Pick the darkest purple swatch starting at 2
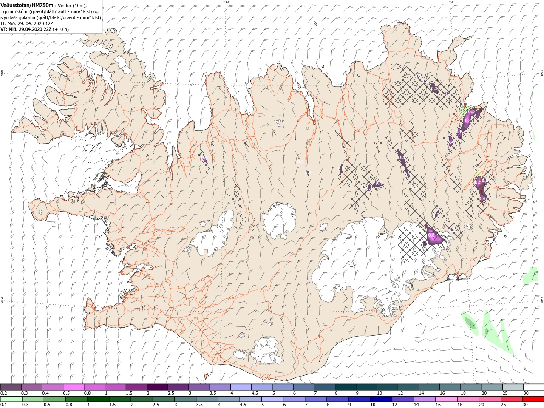The height and width of the screenshot is (408, 544). 157,387
